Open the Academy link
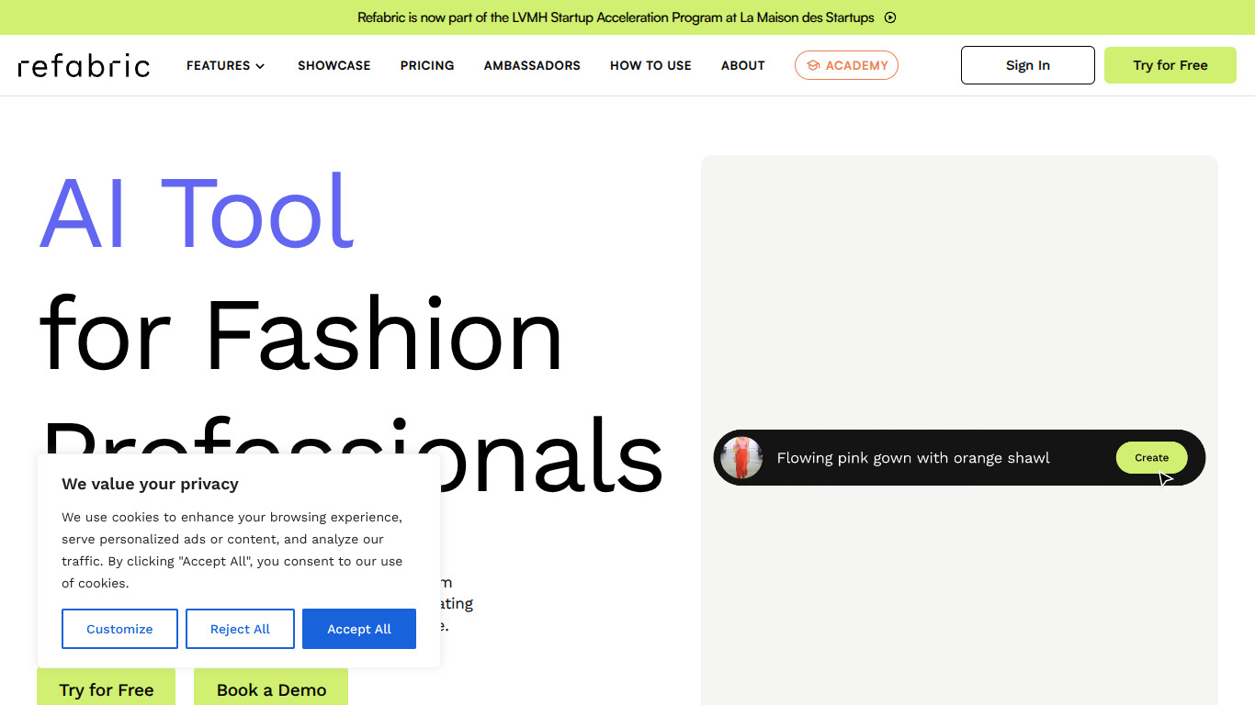Image resolution: width=1255 pixels, height=705 pixels. point(846,65)
